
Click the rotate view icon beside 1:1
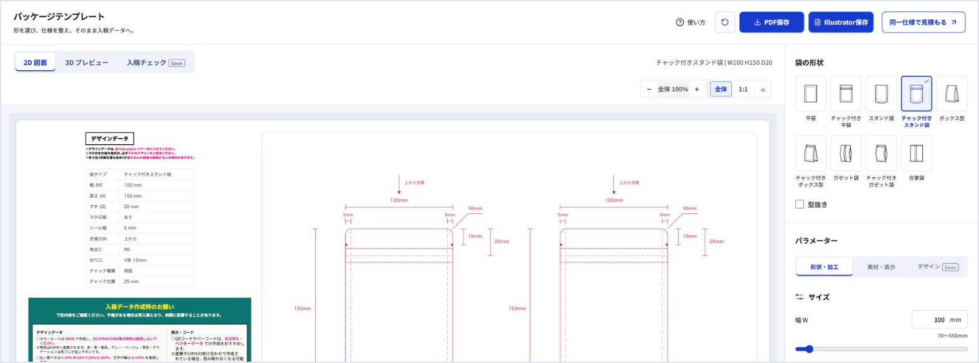click(763, 90)
